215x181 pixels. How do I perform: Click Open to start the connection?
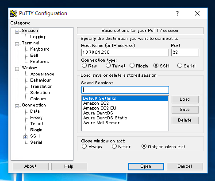[146, 166]
